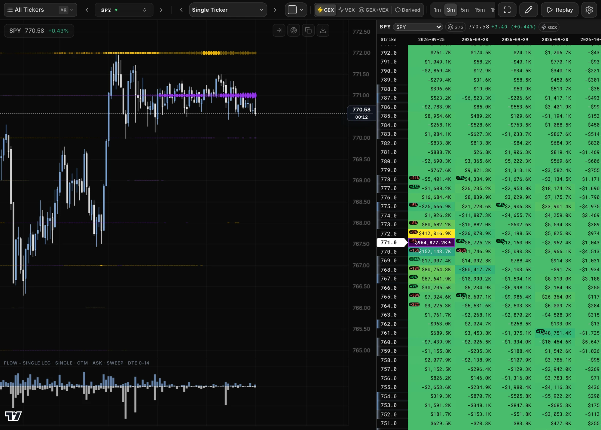Click the 2026-09-30 expiry column header
The width and height of the screenshot is (601, 430).
[555, 39]
